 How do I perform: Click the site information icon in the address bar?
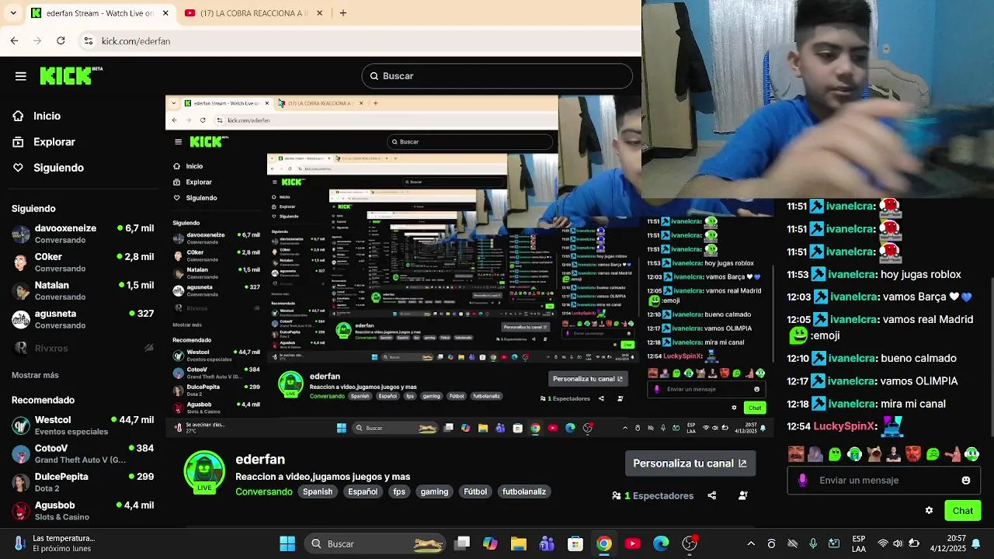(x=89, y=41)
